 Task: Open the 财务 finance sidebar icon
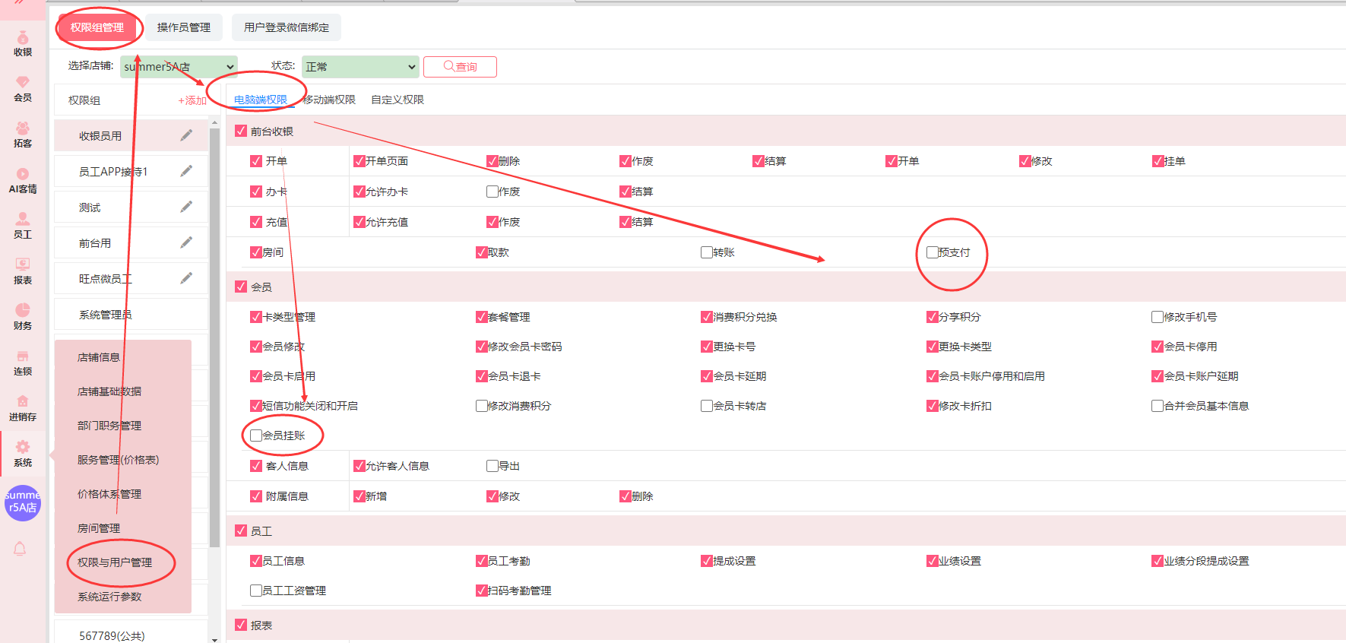point(23,317)
